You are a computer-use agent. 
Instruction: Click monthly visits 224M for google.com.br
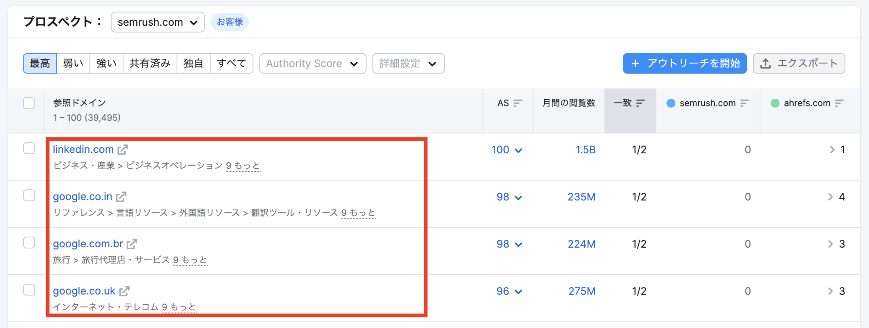pos(582,244)
